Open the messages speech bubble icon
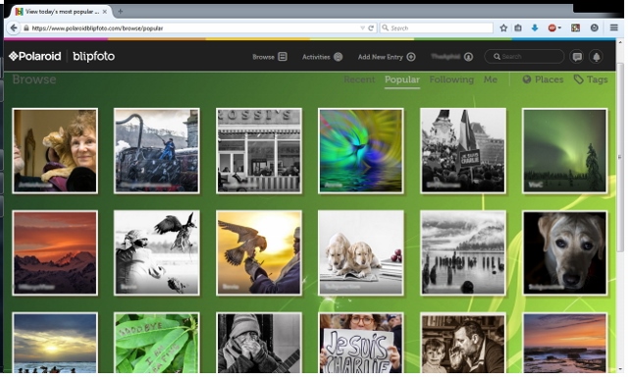The image size is (628, 377). point(577,57)
